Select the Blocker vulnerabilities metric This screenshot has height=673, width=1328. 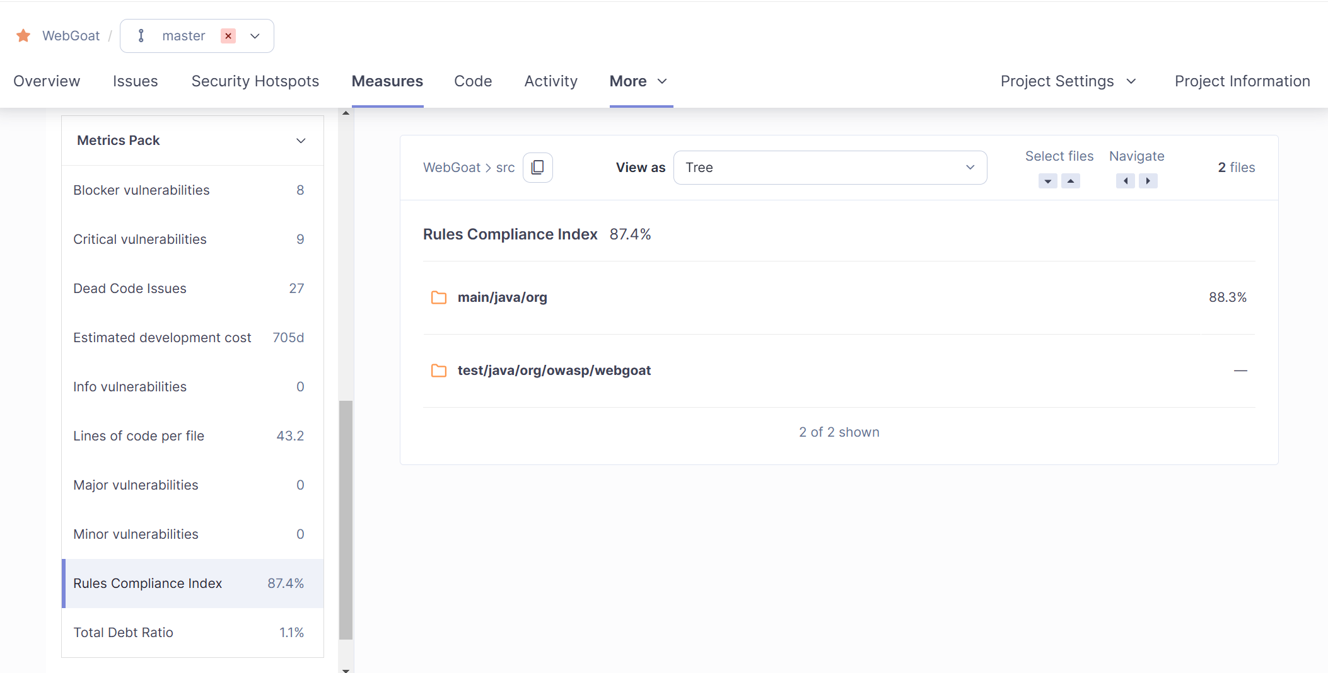coord(192,190)
